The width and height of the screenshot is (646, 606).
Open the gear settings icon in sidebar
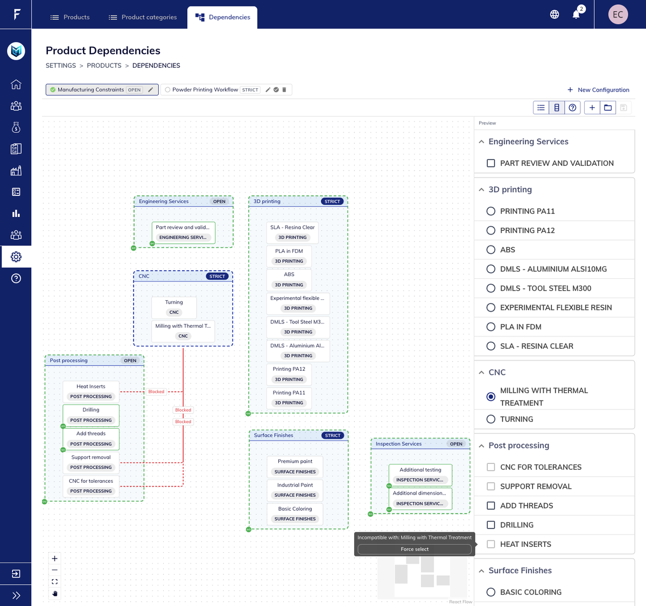click(x=16, y=257)
